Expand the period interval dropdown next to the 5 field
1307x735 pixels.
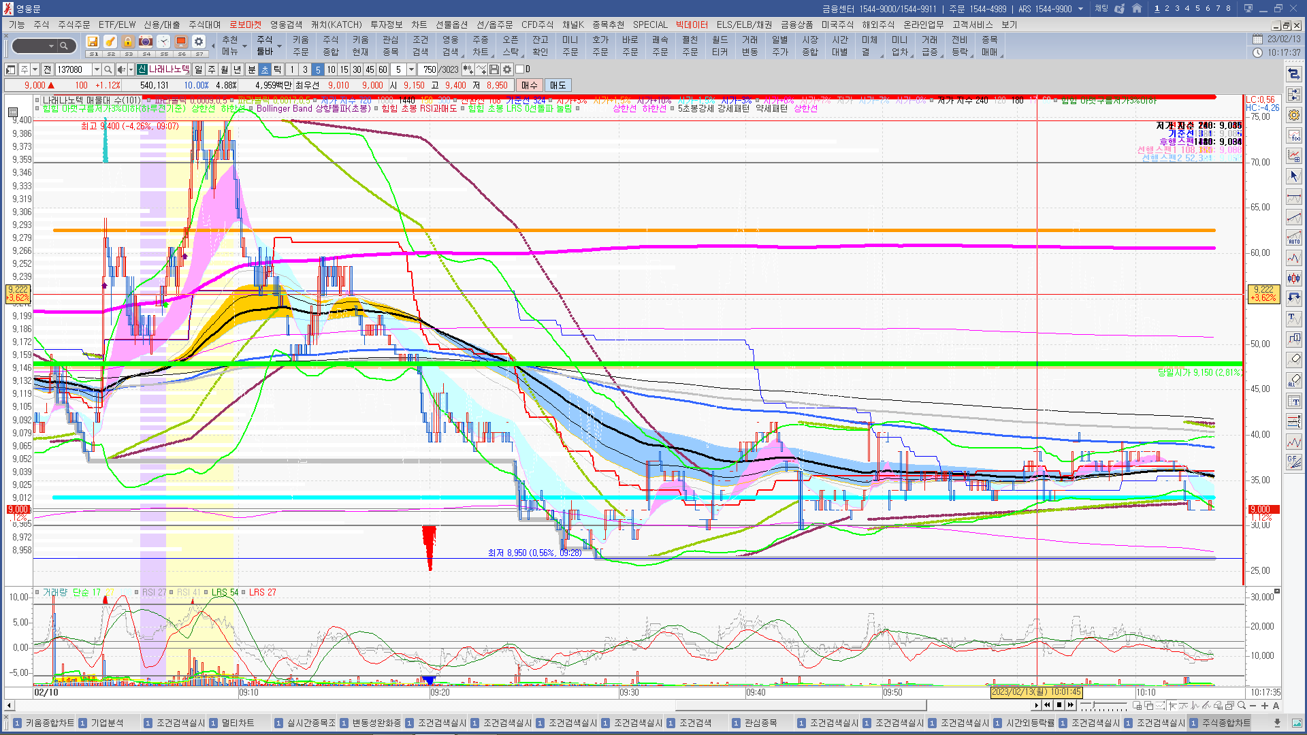click(x=411, y=69)
